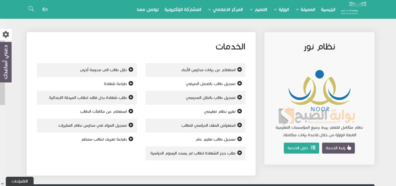The image size is (396, 186).
Task: Click arrow icon beside استعراض الملف الدراسي للطالب
Action: [x=239, y=125]
